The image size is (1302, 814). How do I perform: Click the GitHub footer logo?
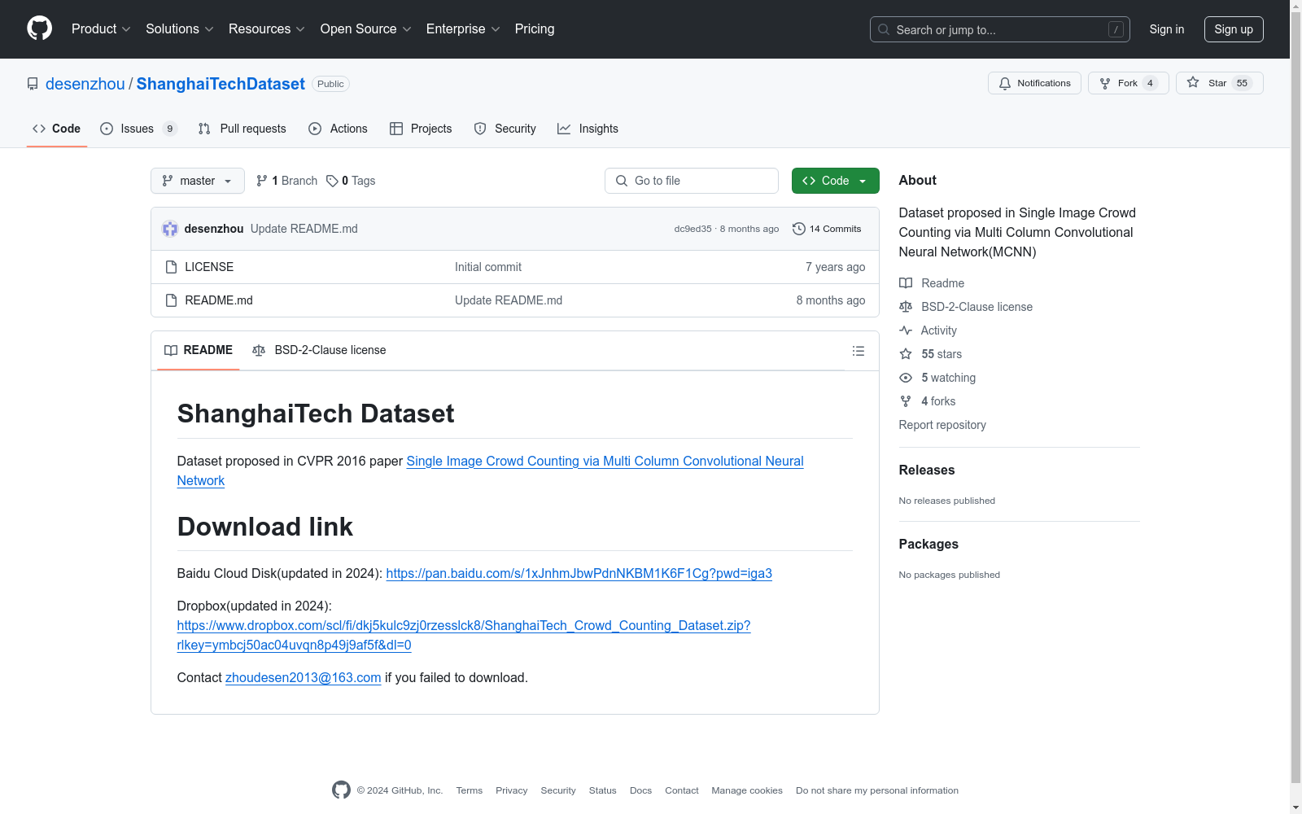[x=341, y=790]
